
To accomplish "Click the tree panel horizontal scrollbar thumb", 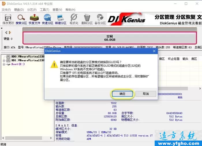I will pos(24,138).
